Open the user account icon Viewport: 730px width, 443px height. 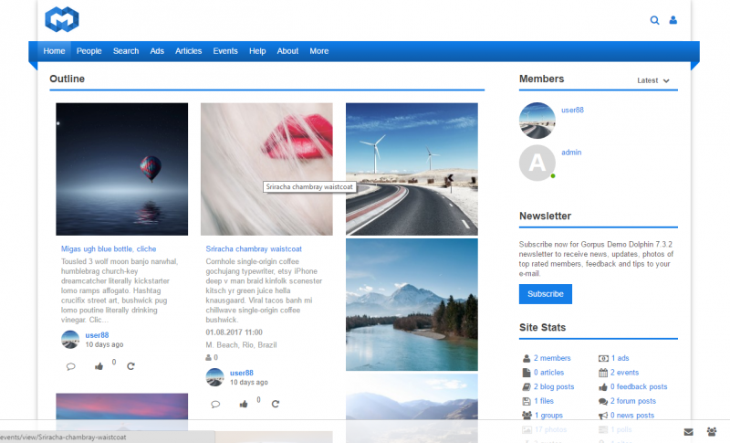pos(673,20)
